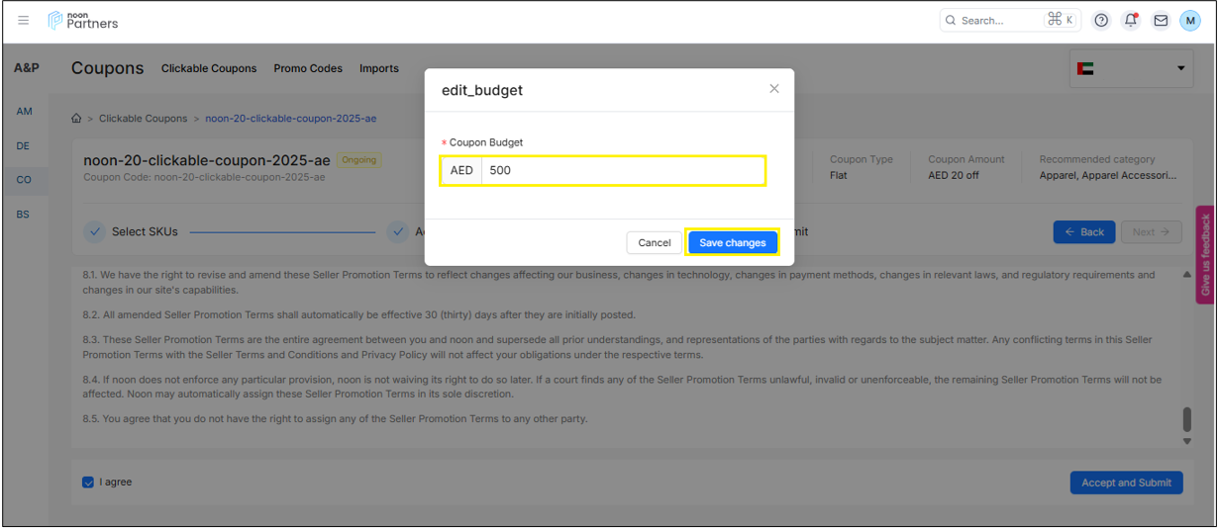Open the country flag dropdown
Image resolution: width=1219 pixels, height=528 pixels.
pos(1132,68)
